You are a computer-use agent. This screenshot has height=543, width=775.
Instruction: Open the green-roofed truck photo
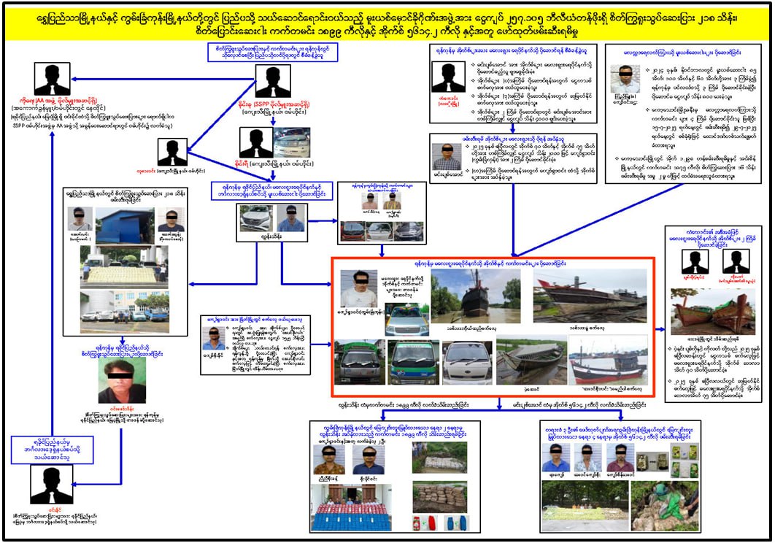360,362
